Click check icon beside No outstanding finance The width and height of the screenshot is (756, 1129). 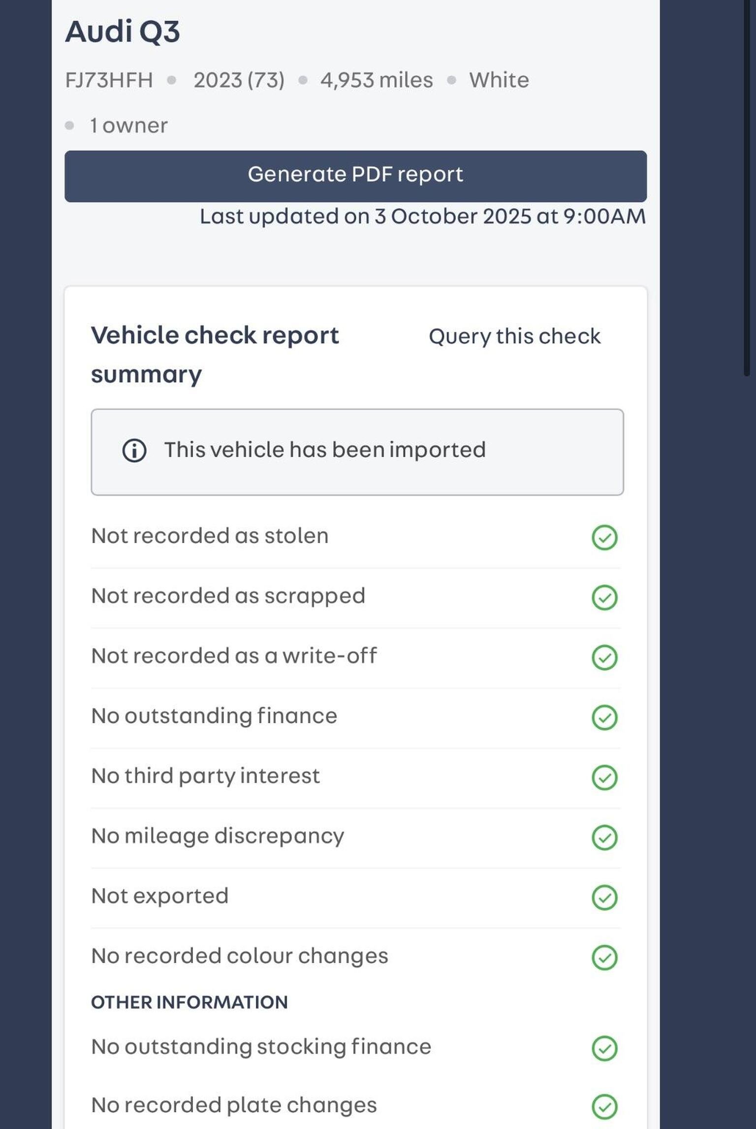604,717
